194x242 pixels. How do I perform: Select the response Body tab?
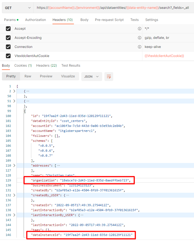pyautogui.click(x=6, y=66)
